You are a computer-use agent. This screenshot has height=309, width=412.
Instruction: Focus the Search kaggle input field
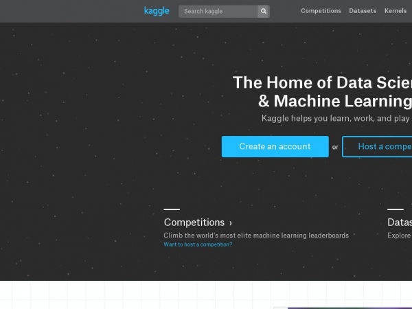click(x=218, y=11)
